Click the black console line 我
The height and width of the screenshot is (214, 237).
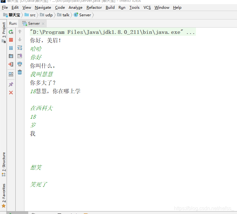point(33,134)
